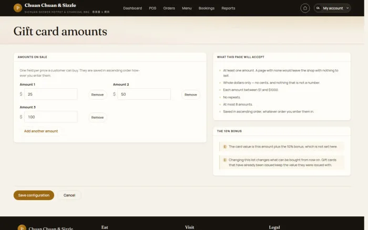Click the 'At most 8 amounts.' rule text
This screenshot has width=368, height=230.
pyautogui.click(x=238, y=104)
